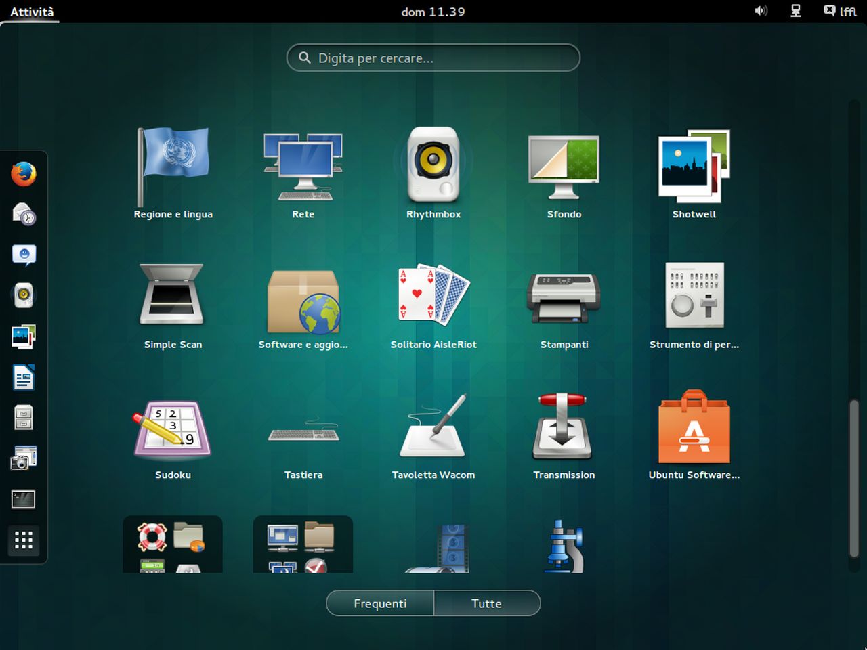Open Sfondo background settings
867x650 pixels.
pyautogui.click(x=564, y=173)
